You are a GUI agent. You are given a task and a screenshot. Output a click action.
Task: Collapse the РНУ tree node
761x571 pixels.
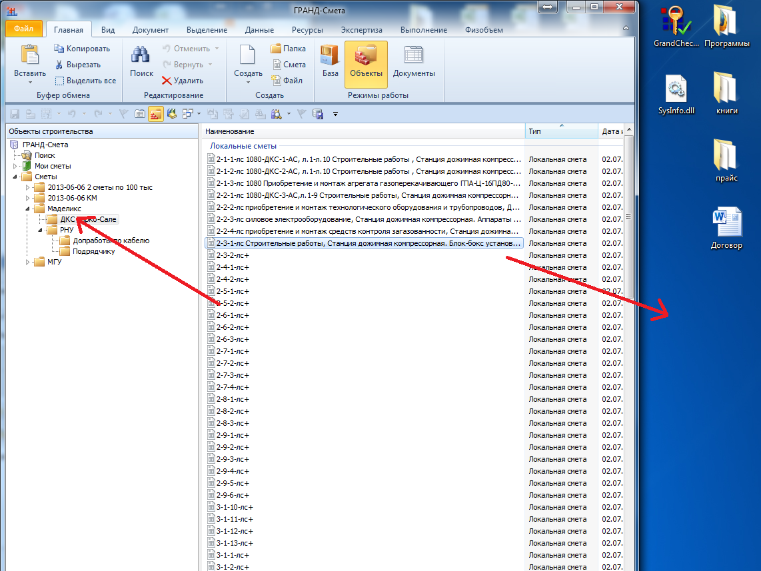40,230
